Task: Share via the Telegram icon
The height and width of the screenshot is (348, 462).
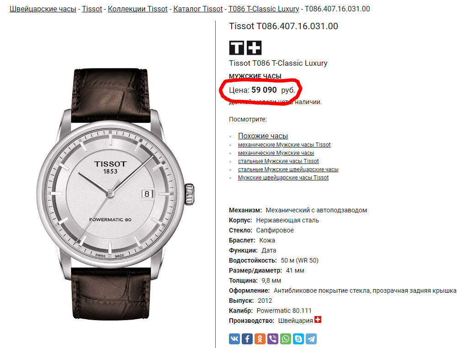Action: [x=311, y=339]
